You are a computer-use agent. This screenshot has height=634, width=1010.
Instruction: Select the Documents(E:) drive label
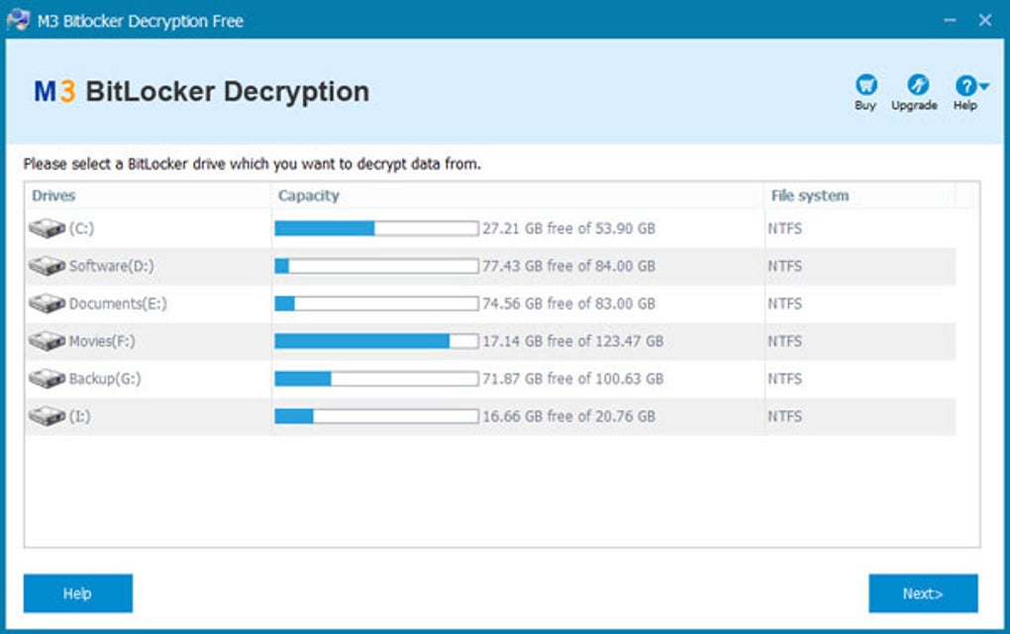(118, 304)
